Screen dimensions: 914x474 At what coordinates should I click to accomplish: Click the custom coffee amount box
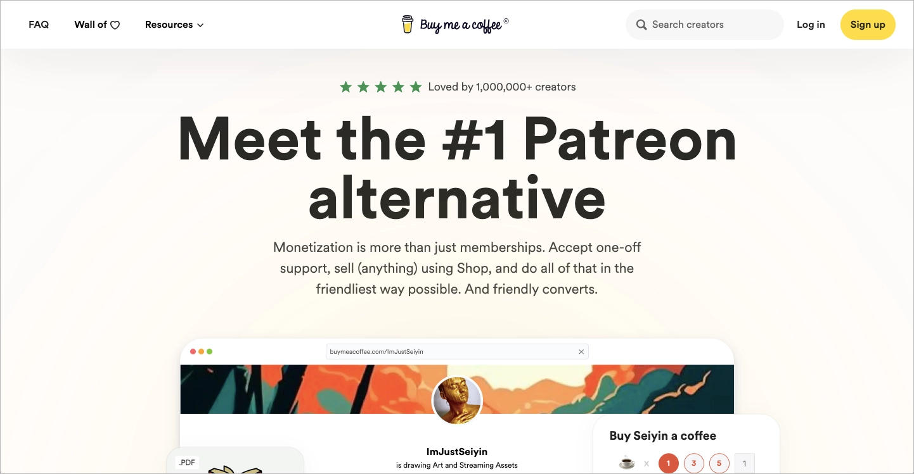[x=745, y=463]
